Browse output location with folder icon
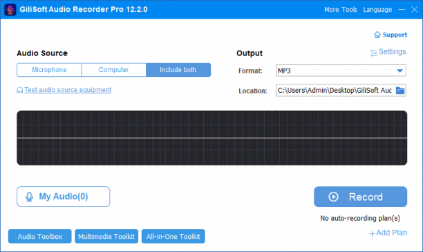 (x=400, y=90)
